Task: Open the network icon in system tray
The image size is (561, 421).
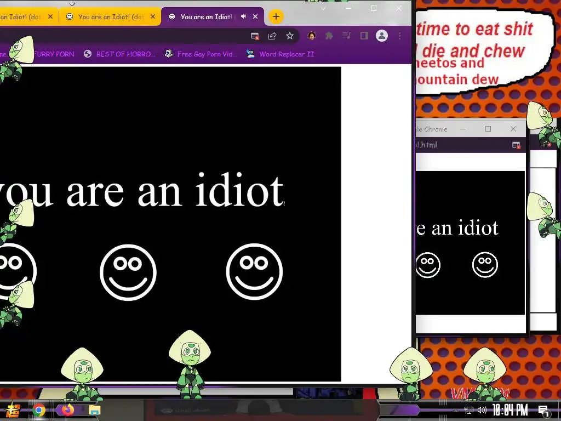Action: tap(469, 410)
